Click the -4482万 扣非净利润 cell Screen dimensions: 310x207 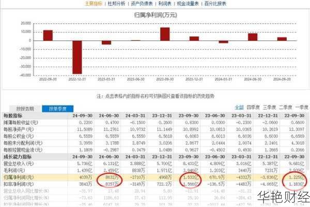pos(243,184)
